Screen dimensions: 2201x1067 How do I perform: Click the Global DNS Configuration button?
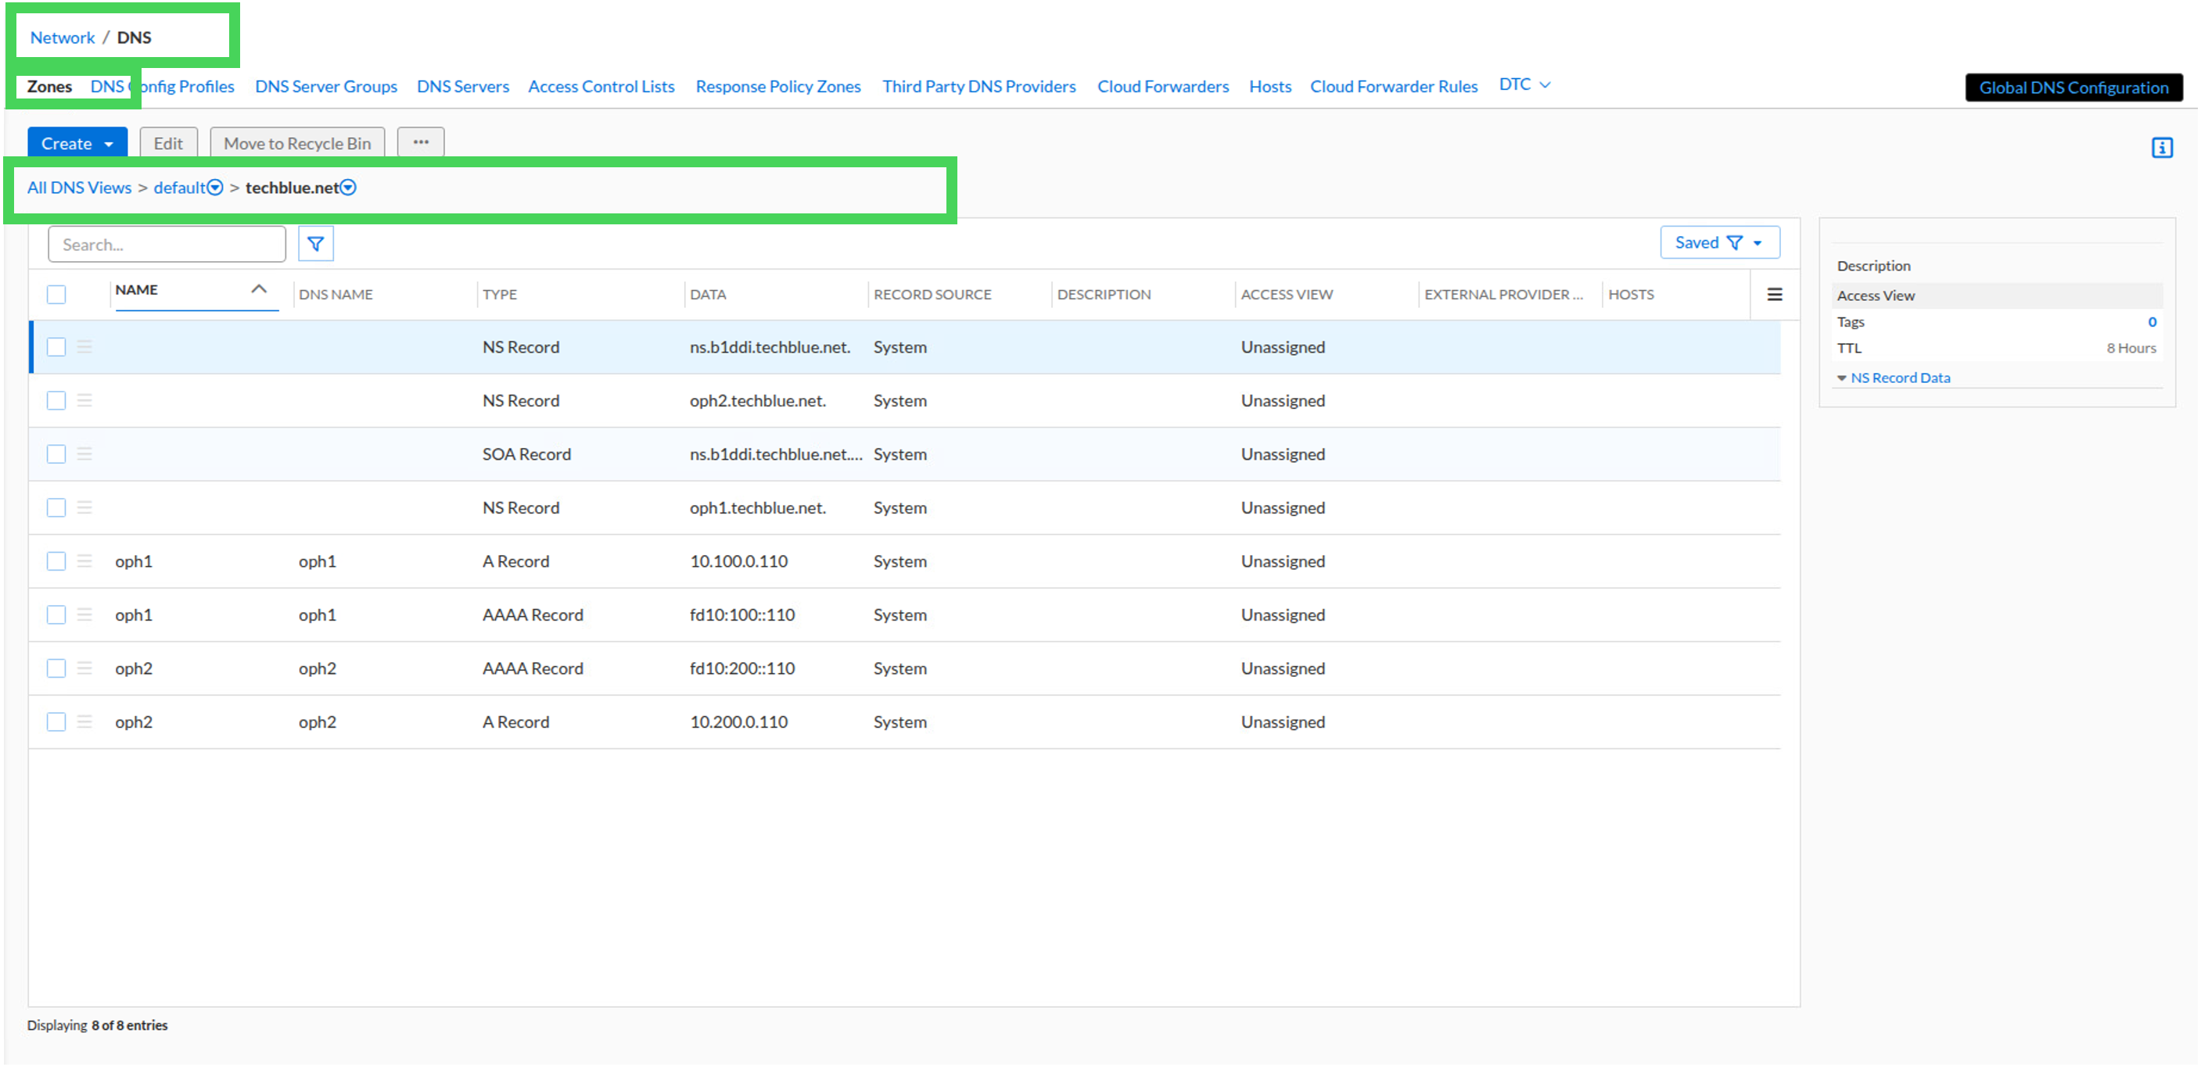coord(2073,87)
